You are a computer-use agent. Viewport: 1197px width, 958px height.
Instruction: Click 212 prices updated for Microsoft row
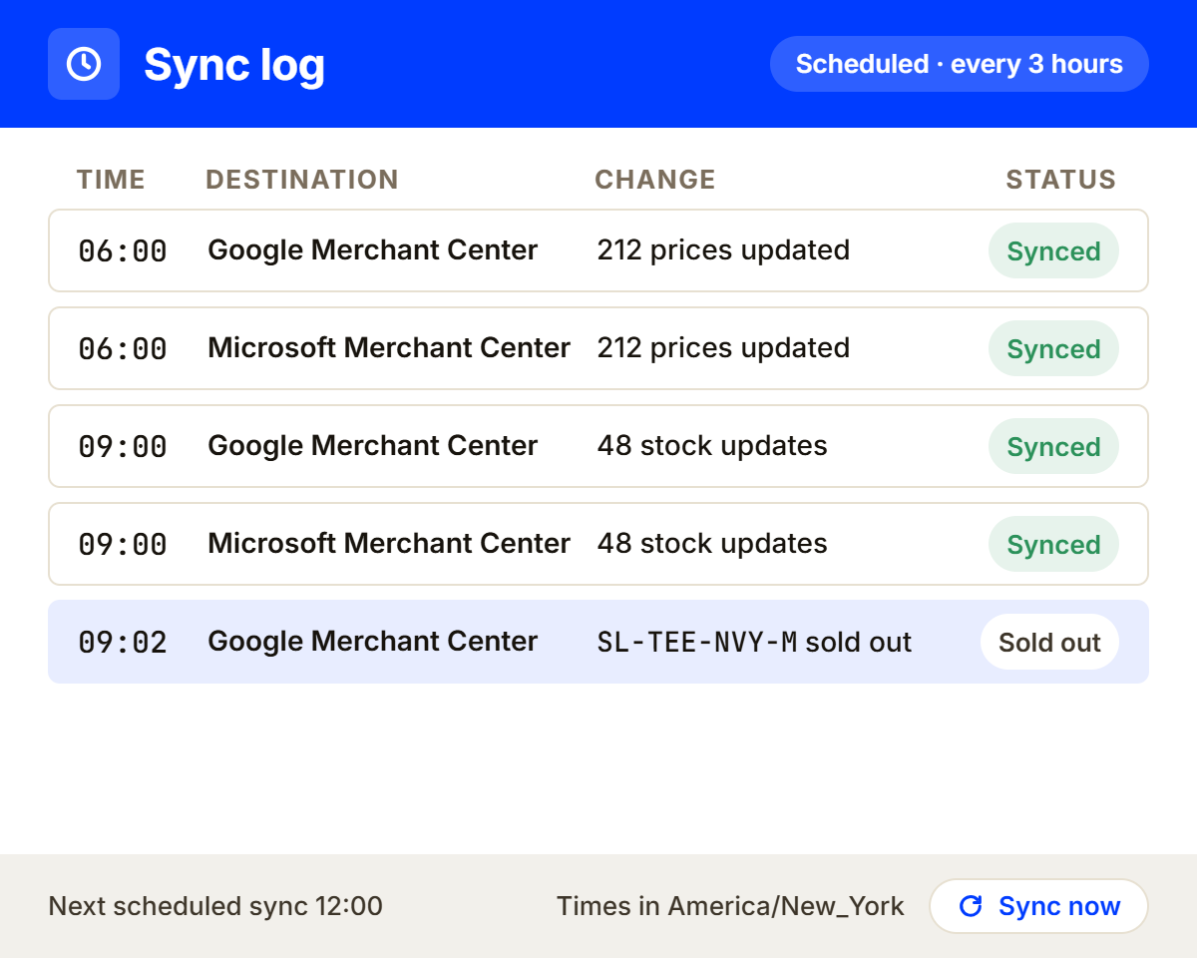pyautogui.click(x=723, y=347)
